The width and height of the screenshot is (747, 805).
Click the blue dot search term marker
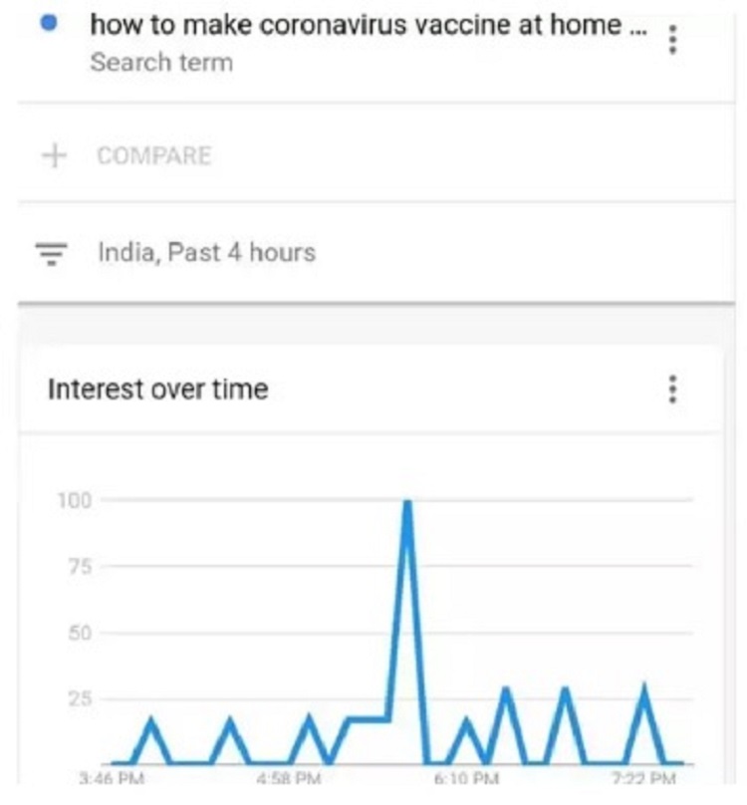(48, 23)
